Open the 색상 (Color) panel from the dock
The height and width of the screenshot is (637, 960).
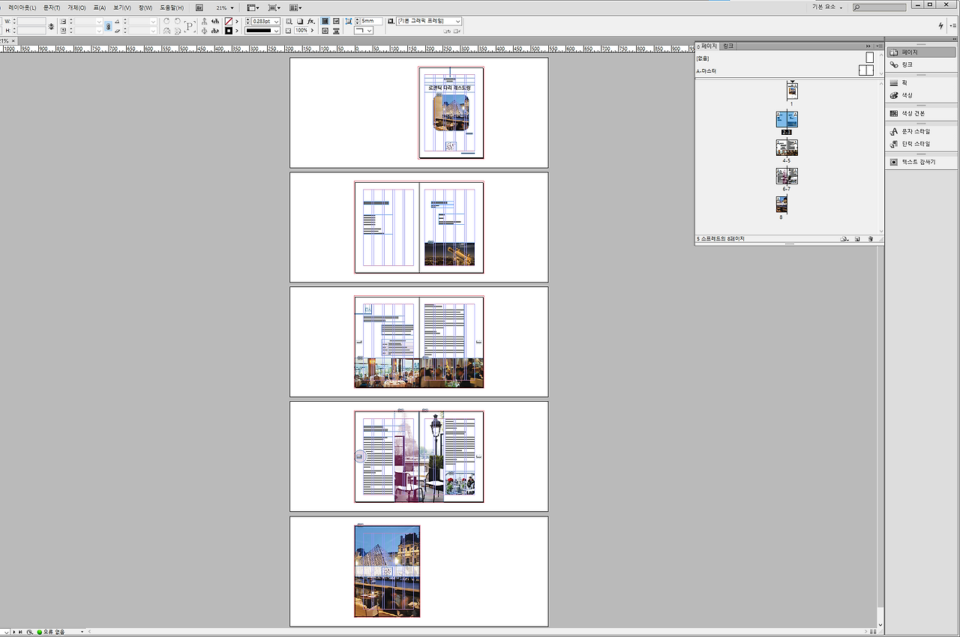pos(922,95)
